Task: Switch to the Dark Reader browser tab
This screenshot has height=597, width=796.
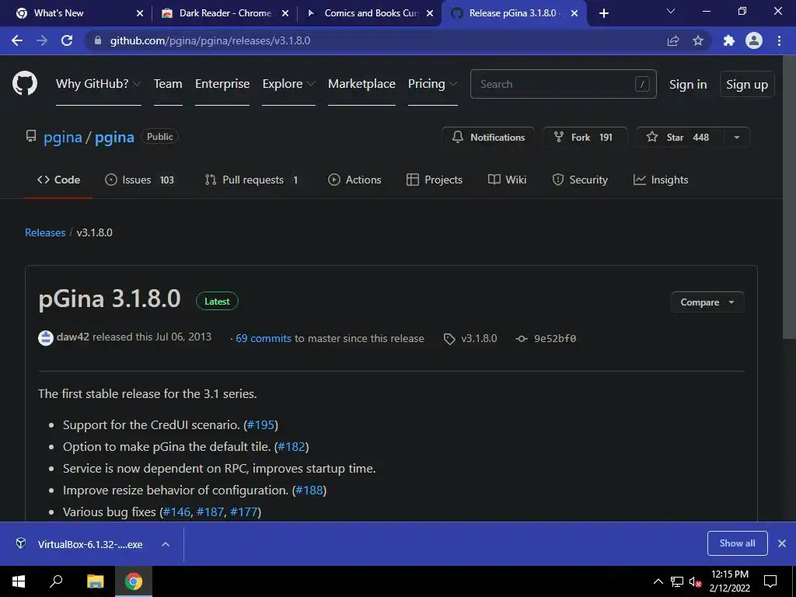Action: [225, 13]
